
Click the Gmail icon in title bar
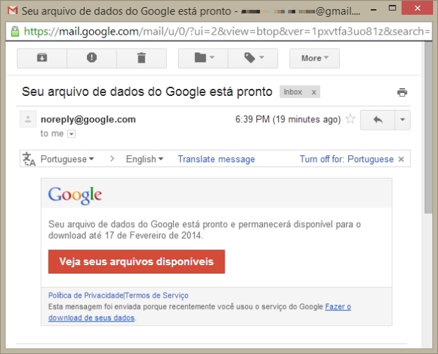pos(13,11)
